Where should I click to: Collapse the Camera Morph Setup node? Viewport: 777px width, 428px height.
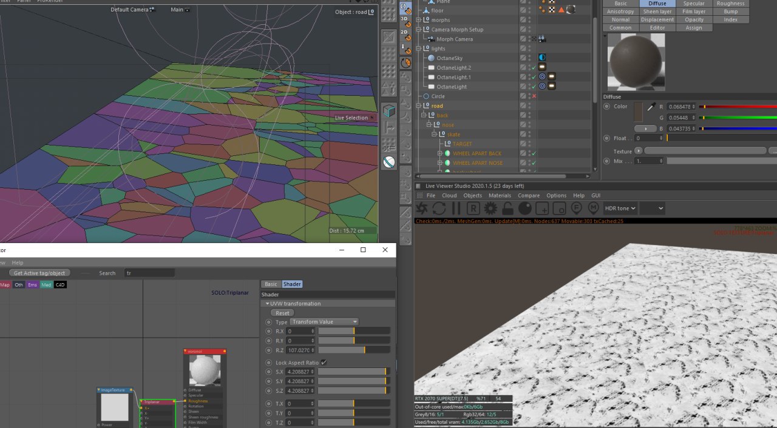[x=418, y=29]
